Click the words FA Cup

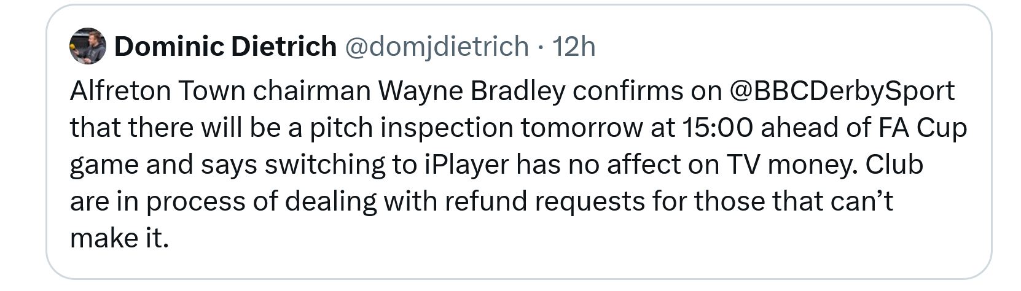click(x=923, y=128)
